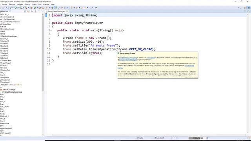This screenshot has height=141, width=251.
Task: Close the EmptyFrameViewer.java editor tab
Action: (67, 11)
